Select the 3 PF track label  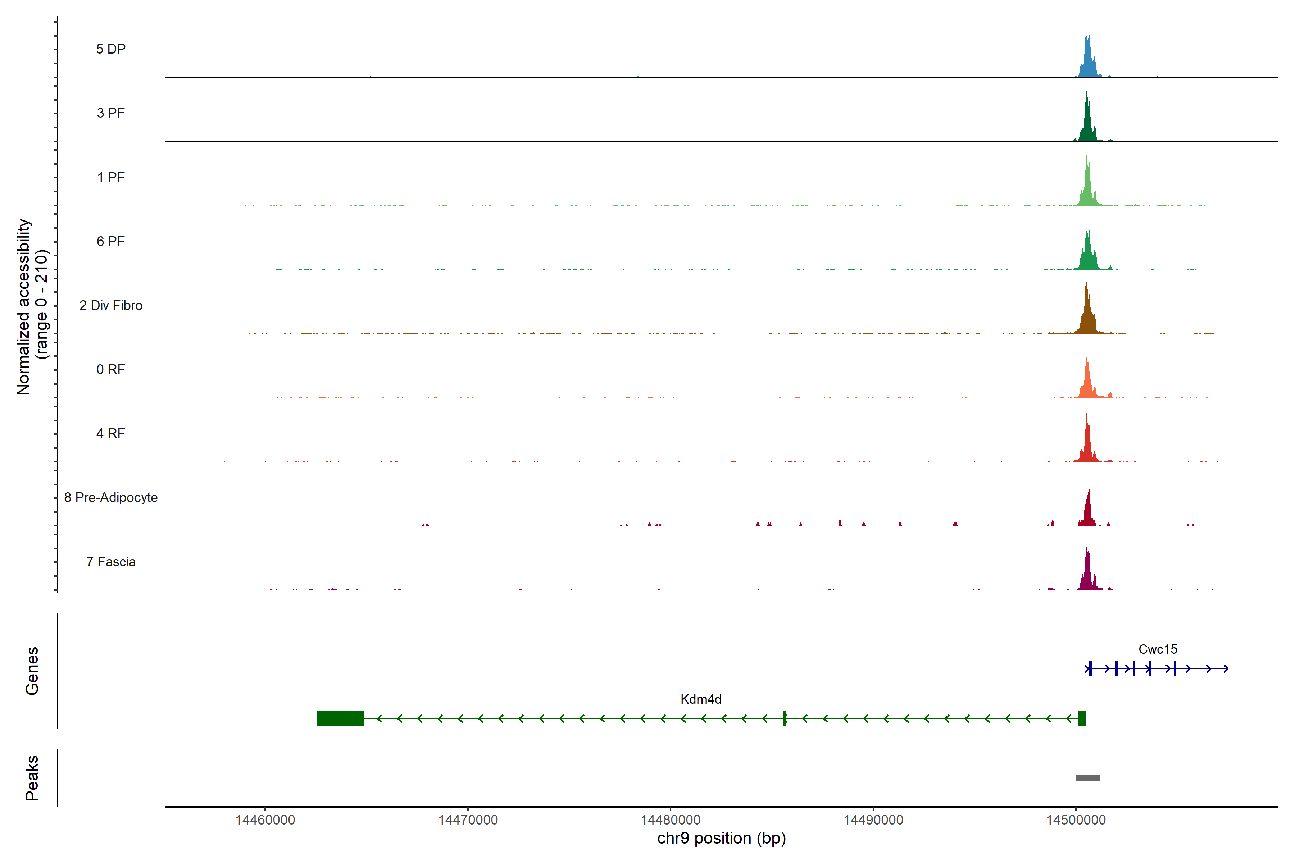click(x=111, y=113)
